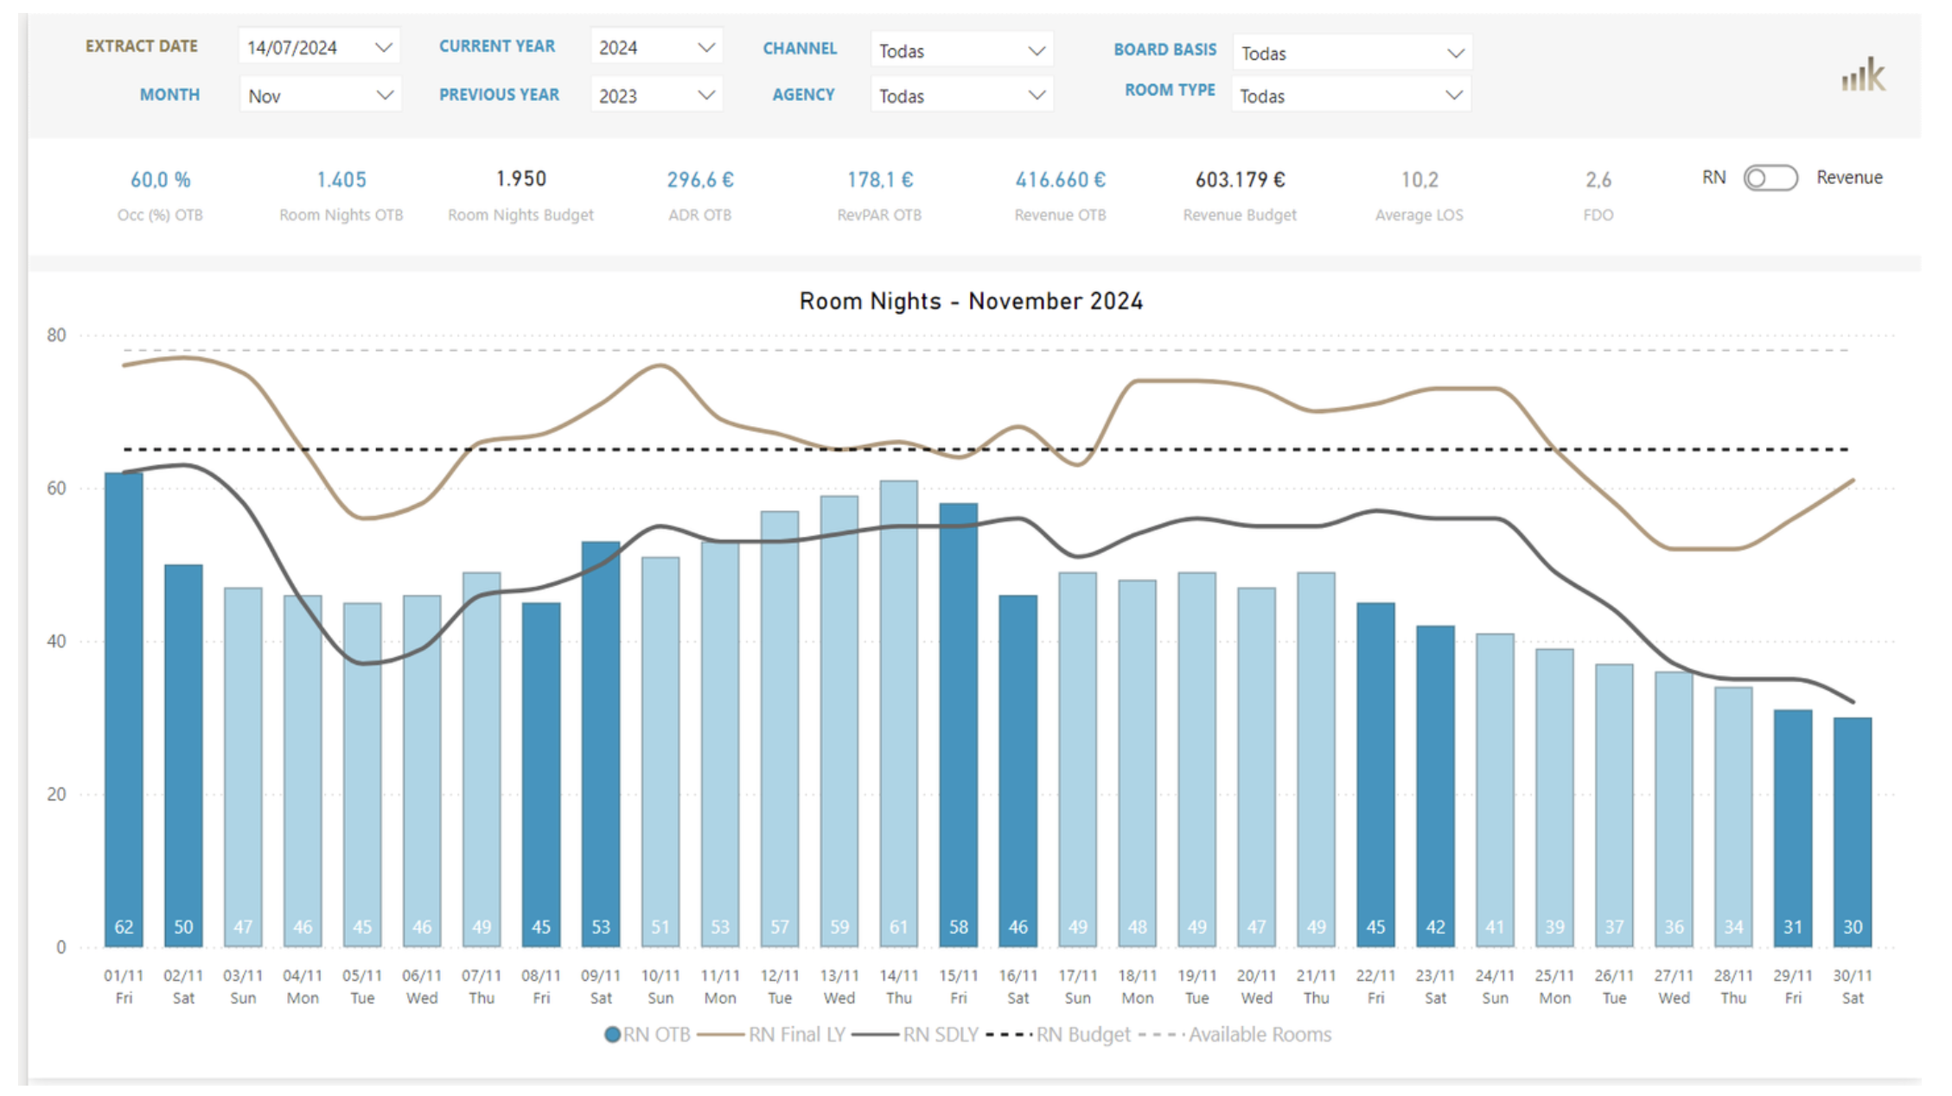The width and height of the screenshot is (1952, 1096).
Task: Select the 16/11 Sat bar with value 46
Action: tap(1018, 771)
